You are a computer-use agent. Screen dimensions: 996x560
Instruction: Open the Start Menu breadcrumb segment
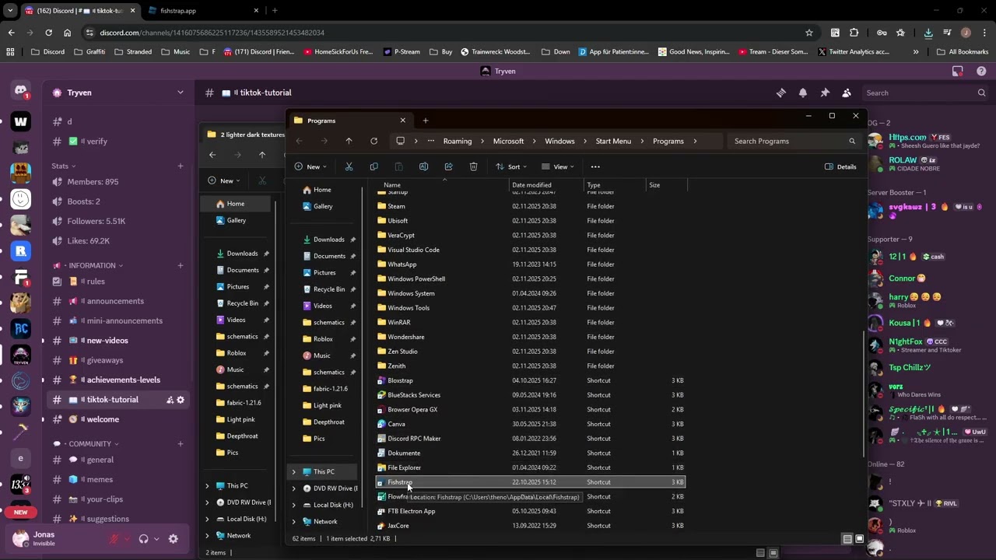(x=613, y=141)
